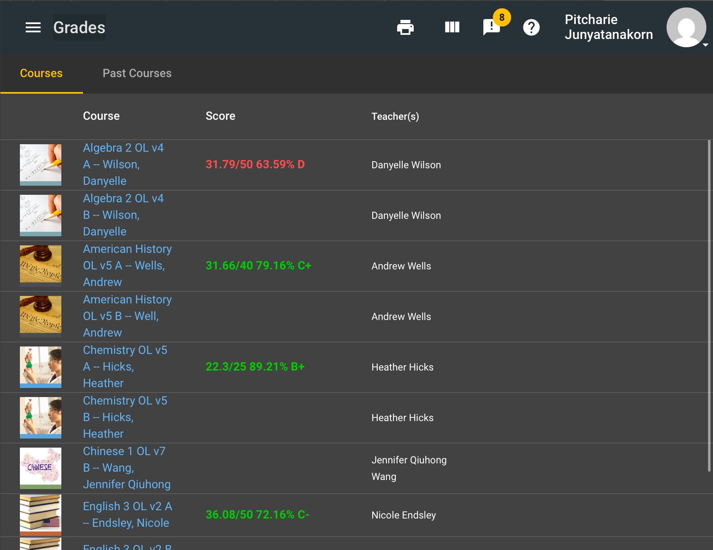Click teacher Andrew Wells in History A row

[401, 266]
